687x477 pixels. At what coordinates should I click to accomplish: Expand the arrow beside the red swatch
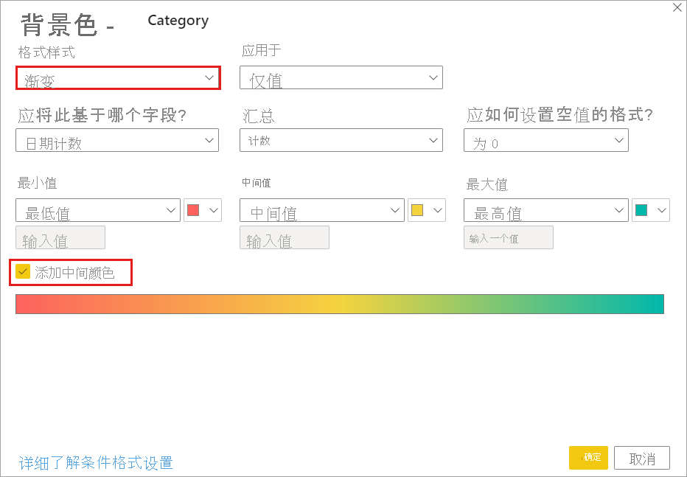(x=214, y=210)
